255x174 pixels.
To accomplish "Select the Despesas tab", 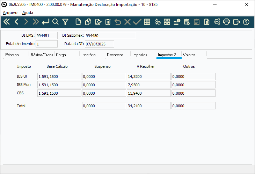I will [115, 55].
